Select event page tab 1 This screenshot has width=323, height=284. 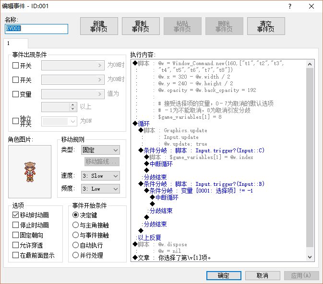pos(16,44)
